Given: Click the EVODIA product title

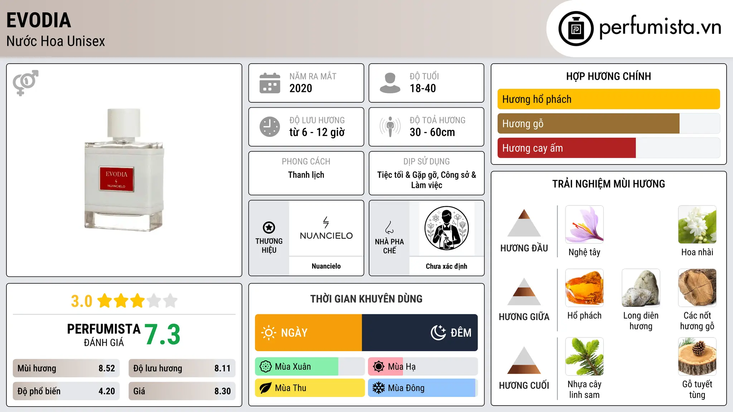Looking at the screenshot, I should click(39, 20).
